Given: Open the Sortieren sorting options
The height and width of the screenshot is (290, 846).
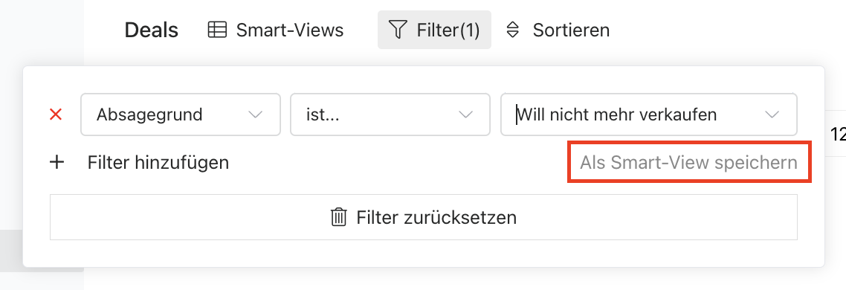Looking at the screenshot, I should (558, 30).
